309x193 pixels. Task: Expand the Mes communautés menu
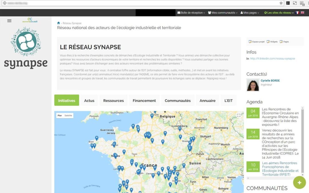pos(223,13)
